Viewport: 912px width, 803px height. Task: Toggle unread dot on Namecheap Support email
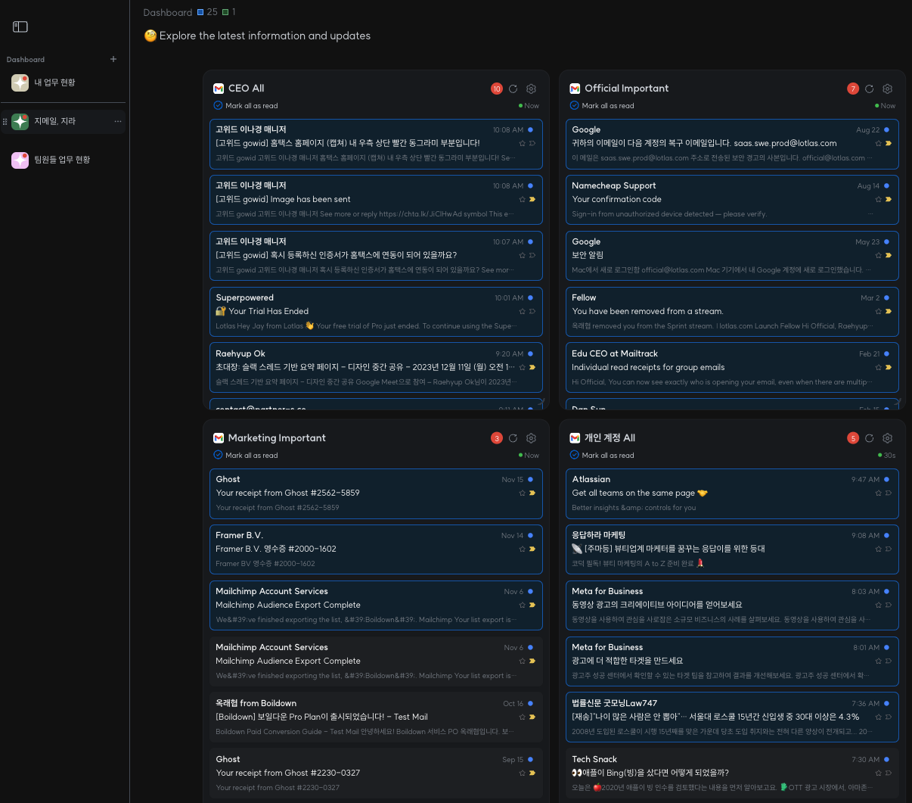[886, 185]
